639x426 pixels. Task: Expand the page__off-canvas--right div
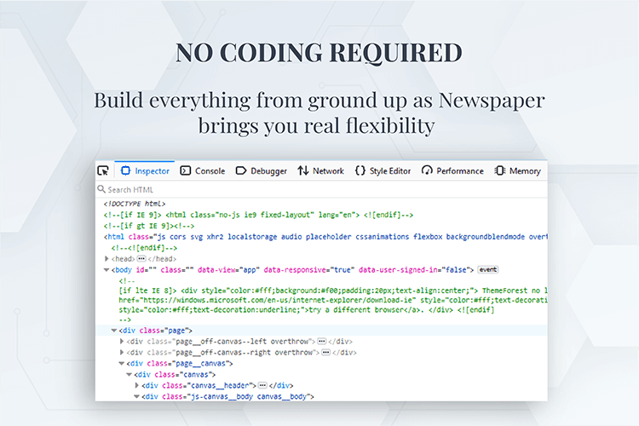coord(122,352)
